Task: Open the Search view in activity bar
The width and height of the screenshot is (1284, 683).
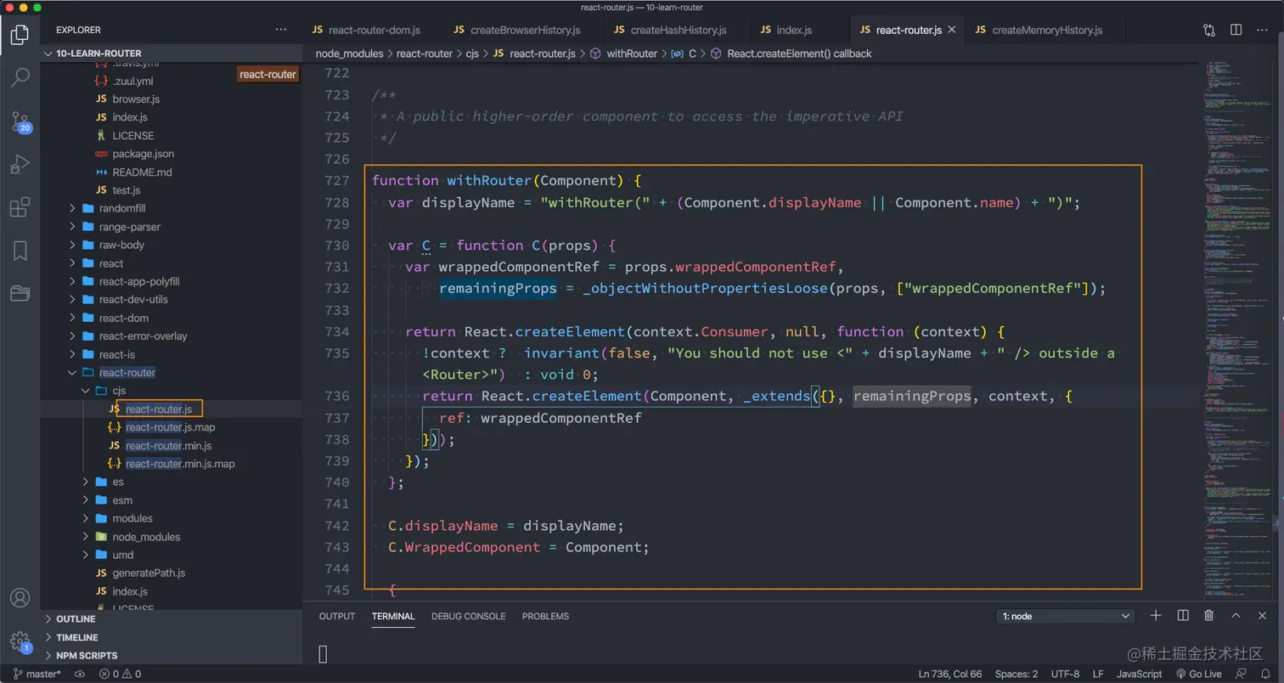Action: 20,77
